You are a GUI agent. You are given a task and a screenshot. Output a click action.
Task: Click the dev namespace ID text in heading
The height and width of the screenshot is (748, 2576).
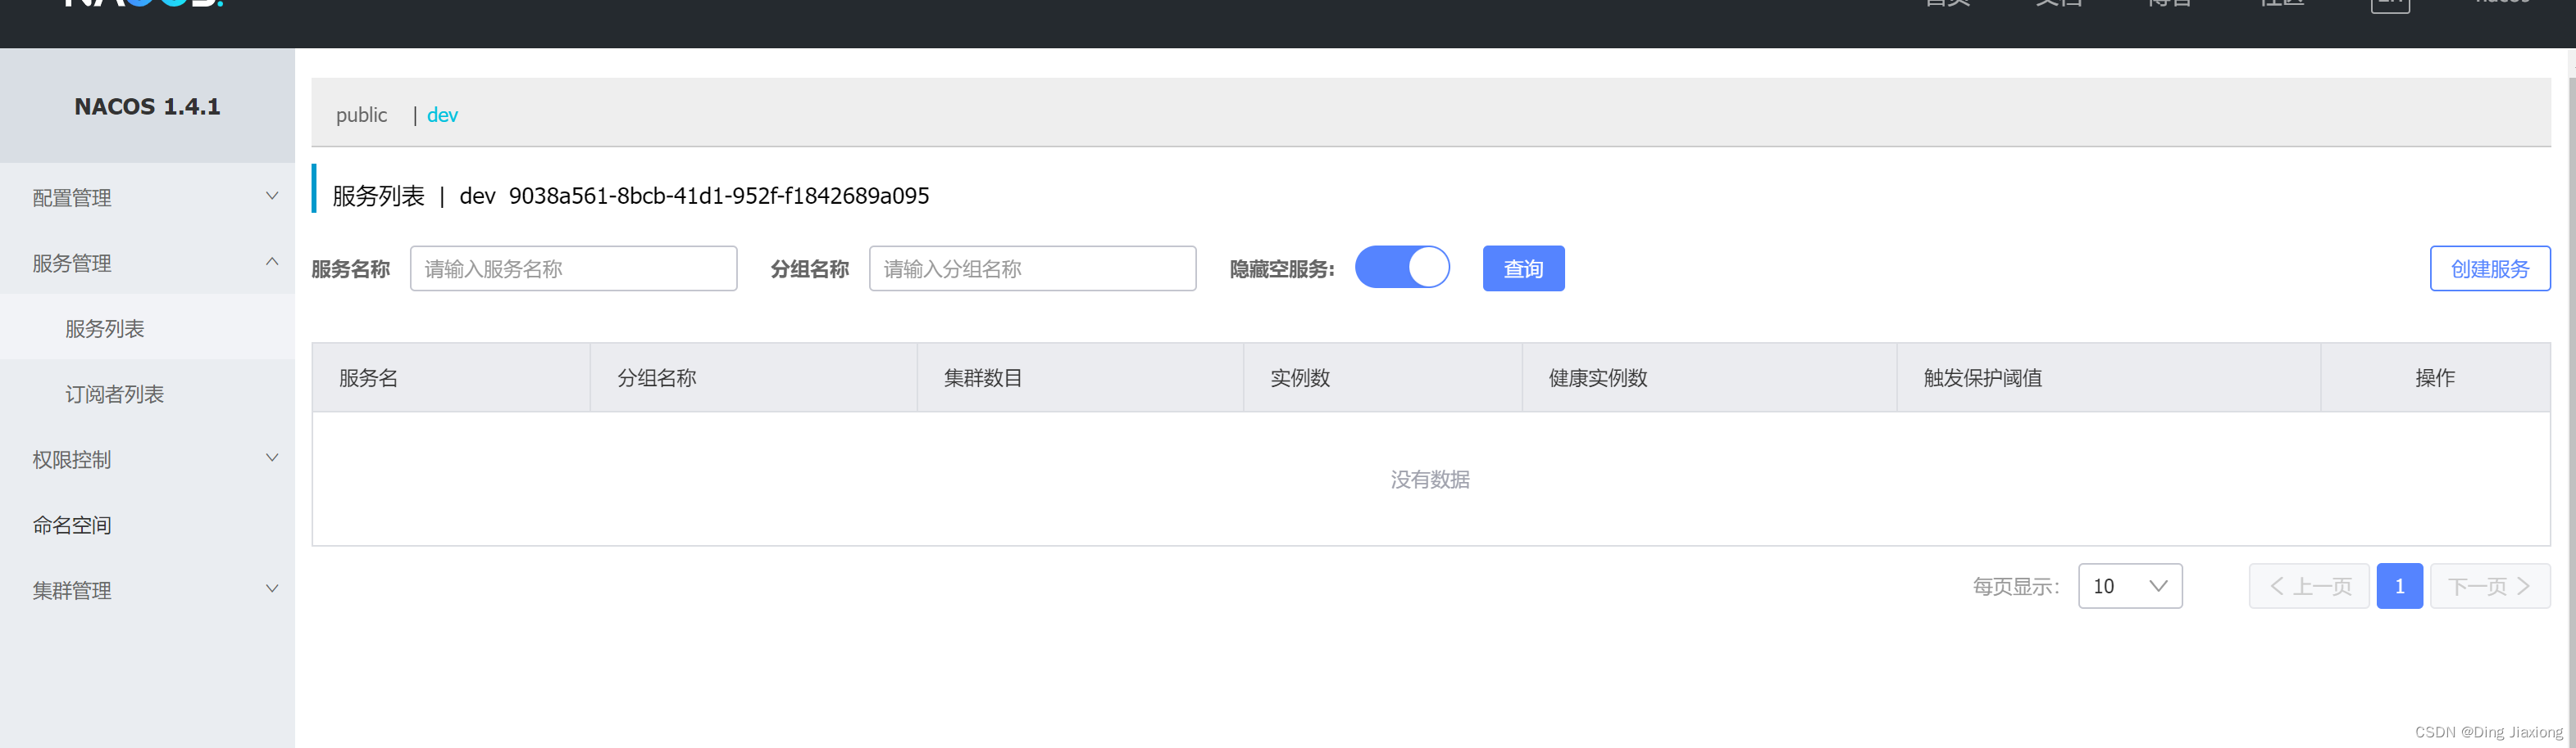718,196
